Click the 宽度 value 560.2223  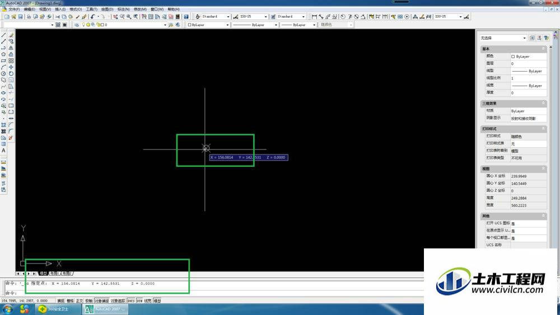[528, 205]
